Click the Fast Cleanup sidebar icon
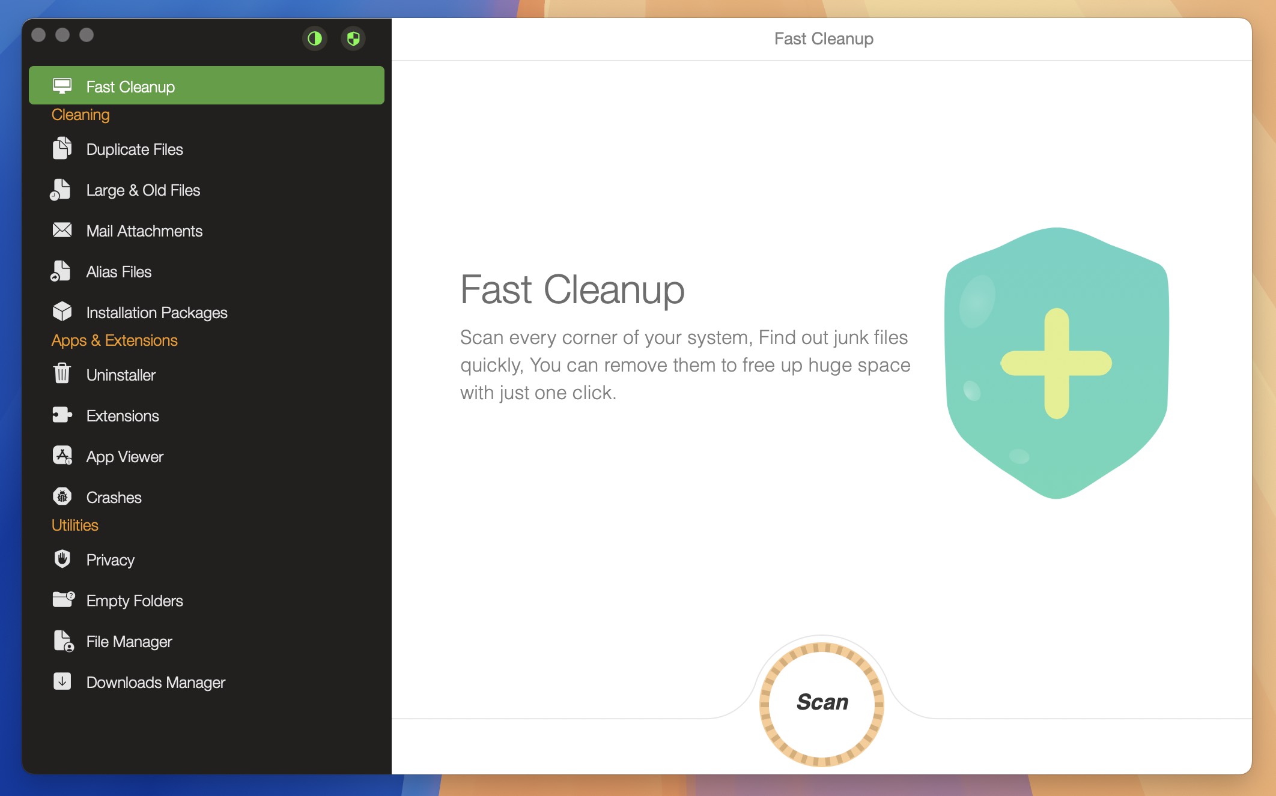This screenshot has width=1276, height=796. pyautogui.click(x=61, y=85)
